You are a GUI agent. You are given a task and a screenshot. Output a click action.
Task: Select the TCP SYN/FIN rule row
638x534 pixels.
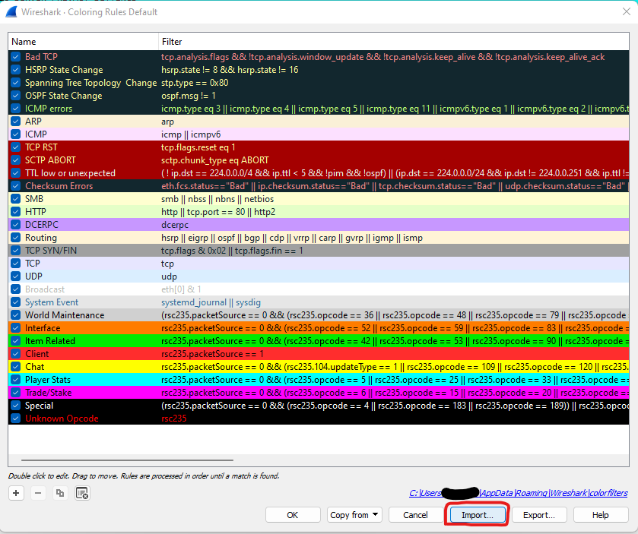click(319, 251)
